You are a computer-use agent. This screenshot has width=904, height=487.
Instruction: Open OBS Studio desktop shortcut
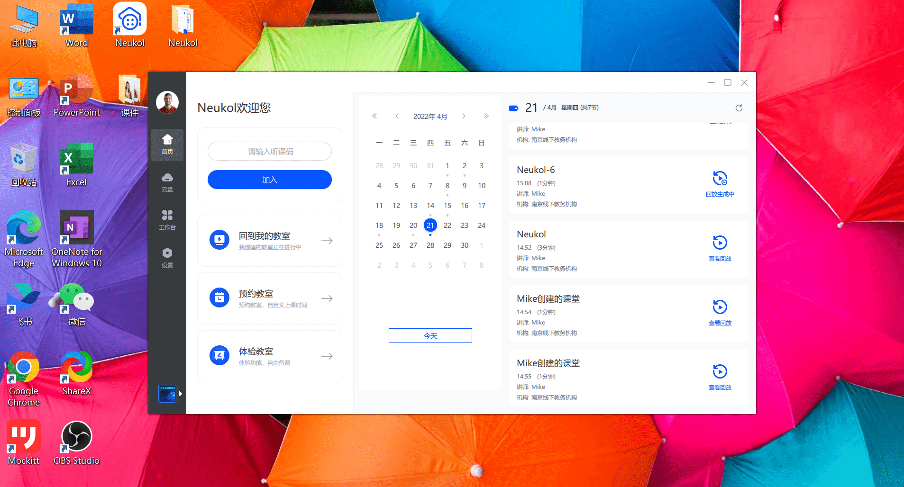[x=76, y=442]
